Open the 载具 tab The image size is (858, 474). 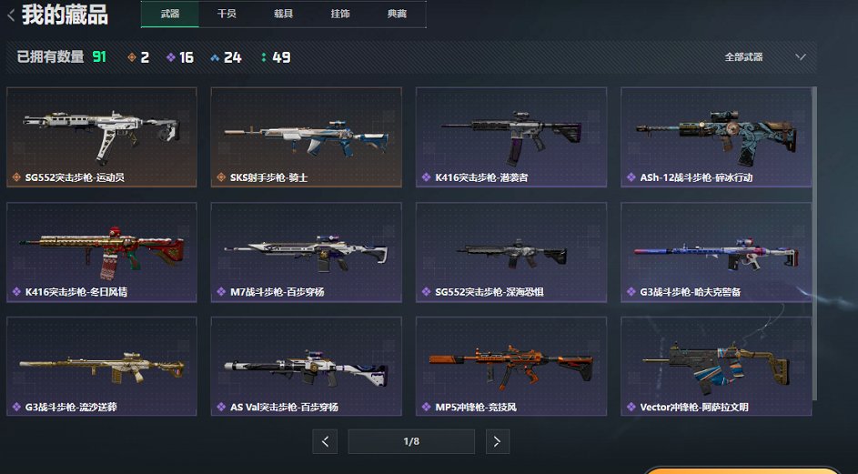pos(284,14)
